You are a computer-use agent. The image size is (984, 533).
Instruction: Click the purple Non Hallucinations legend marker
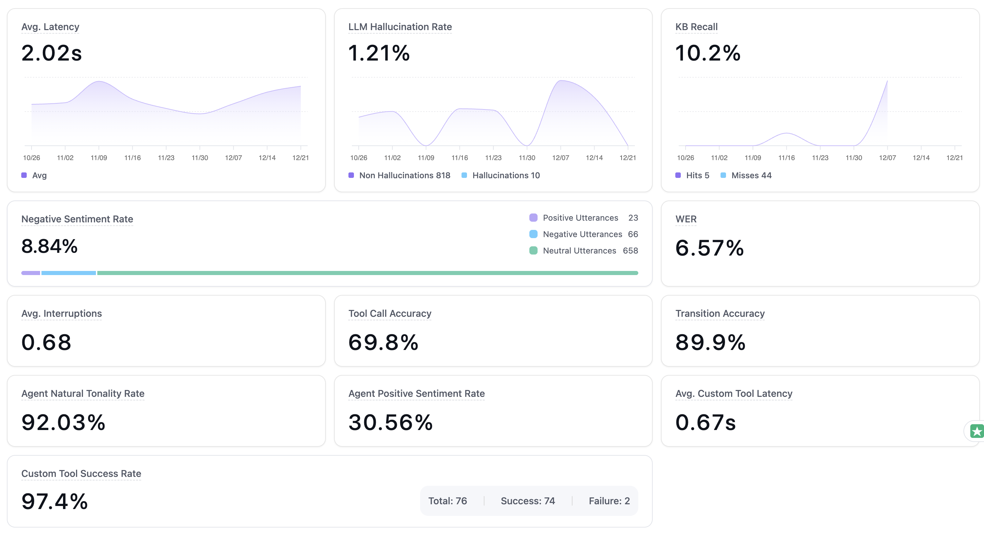pos(352,175)
